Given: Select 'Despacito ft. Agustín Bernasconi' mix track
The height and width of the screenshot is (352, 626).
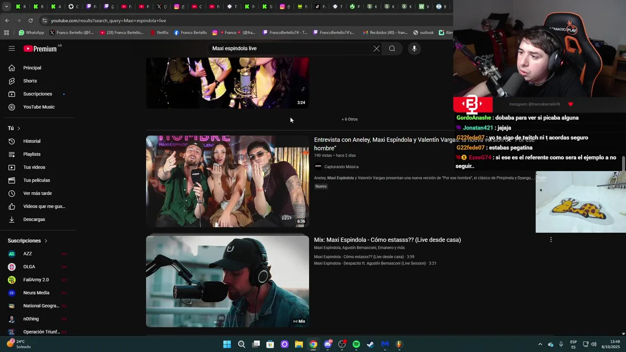Looking at the screenshot, I should point(375,264).
